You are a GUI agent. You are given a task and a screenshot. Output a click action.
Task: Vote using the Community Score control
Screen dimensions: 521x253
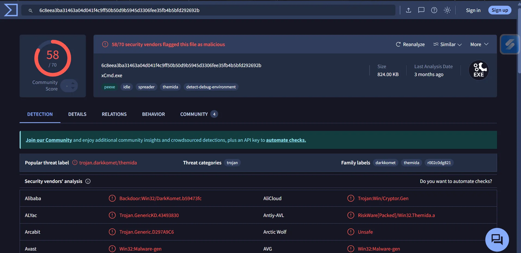69,86
